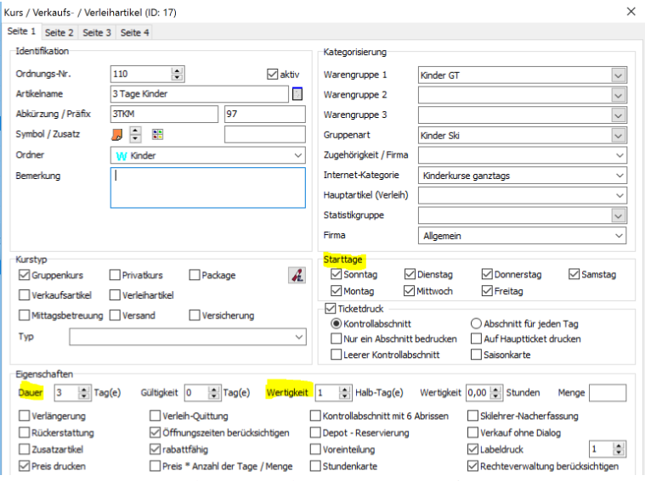
Task: Uncheck the rabattfähig checkbox
Action: (155, 450)
